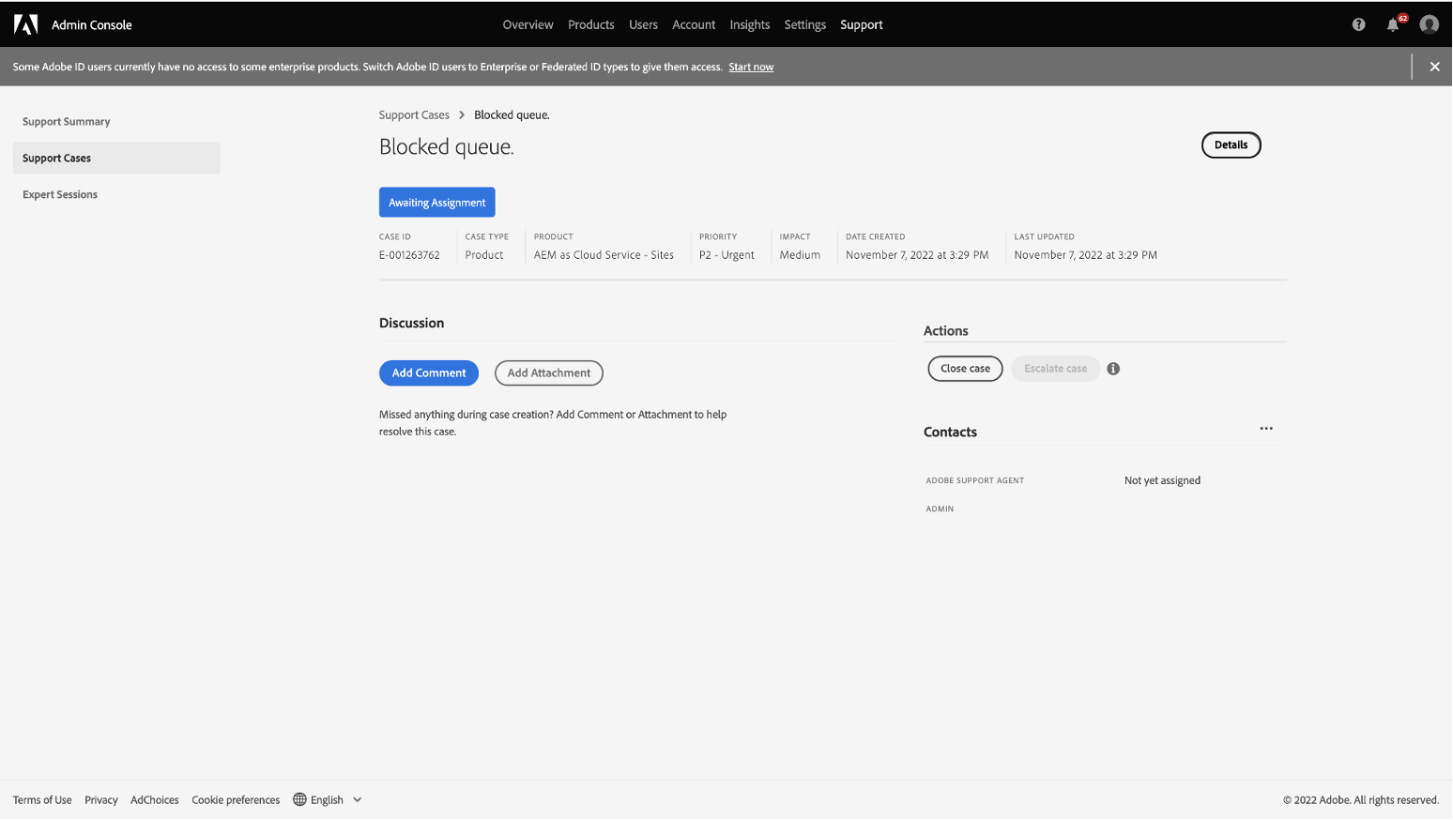1453x820 pixels.
Task: Open the Privacy footer link
Action: [101, 800]
